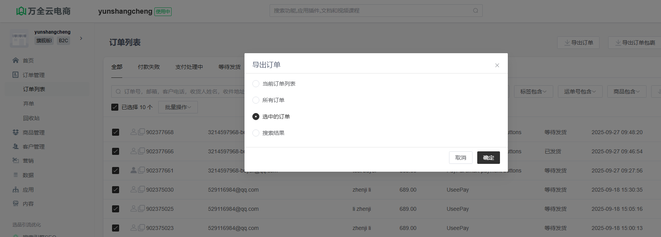Click the apps icon in sidebar
661x237 pixels.
click(x=16, y=190)
